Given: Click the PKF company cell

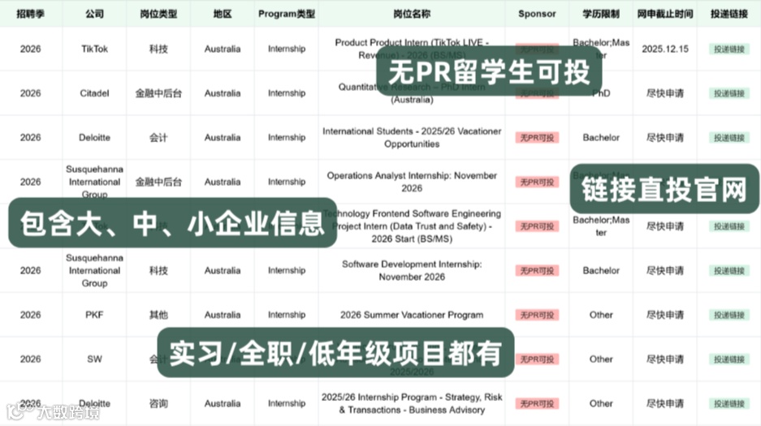Looking at the screenshot, I should 95,315.
